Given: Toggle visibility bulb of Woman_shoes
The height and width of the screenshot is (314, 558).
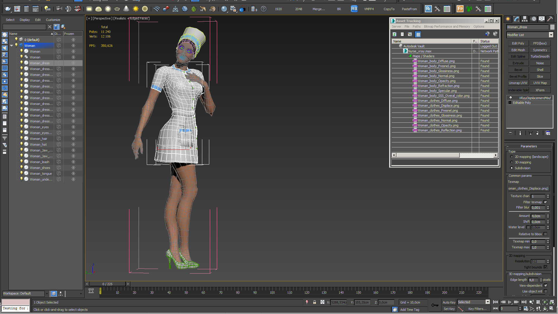Looking at the screenshot, I should [21, 167].
